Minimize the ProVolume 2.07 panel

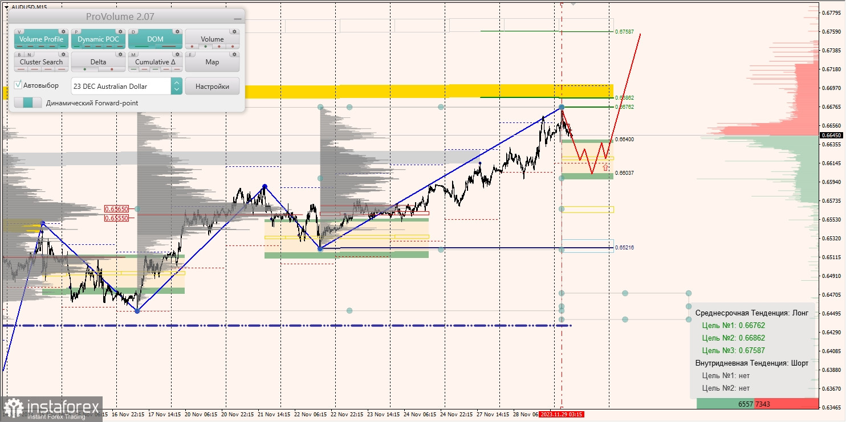point(238,19)
